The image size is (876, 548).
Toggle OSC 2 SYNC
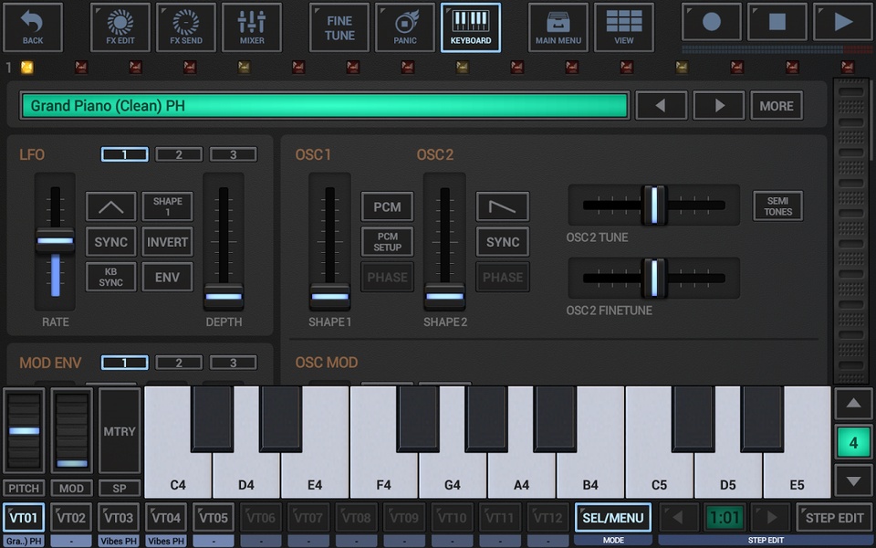(x=503, y=242)
